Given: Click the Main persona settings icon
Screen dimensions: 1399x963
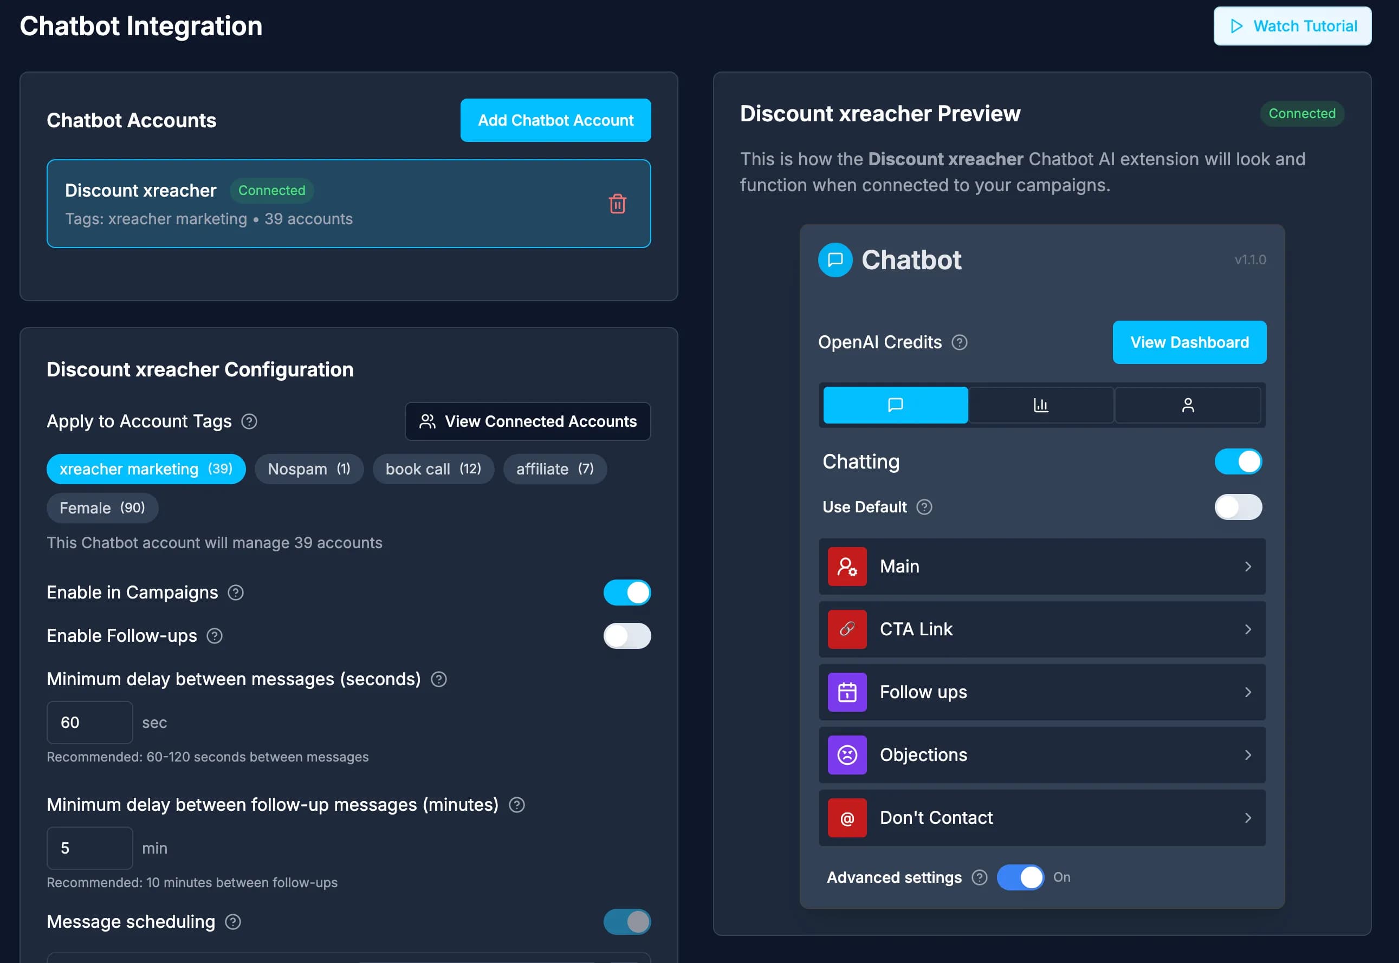Looking at the screenshot, I should point(847,566).
